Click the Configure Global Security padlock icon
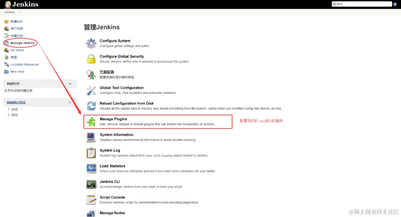 pos(91,59)
